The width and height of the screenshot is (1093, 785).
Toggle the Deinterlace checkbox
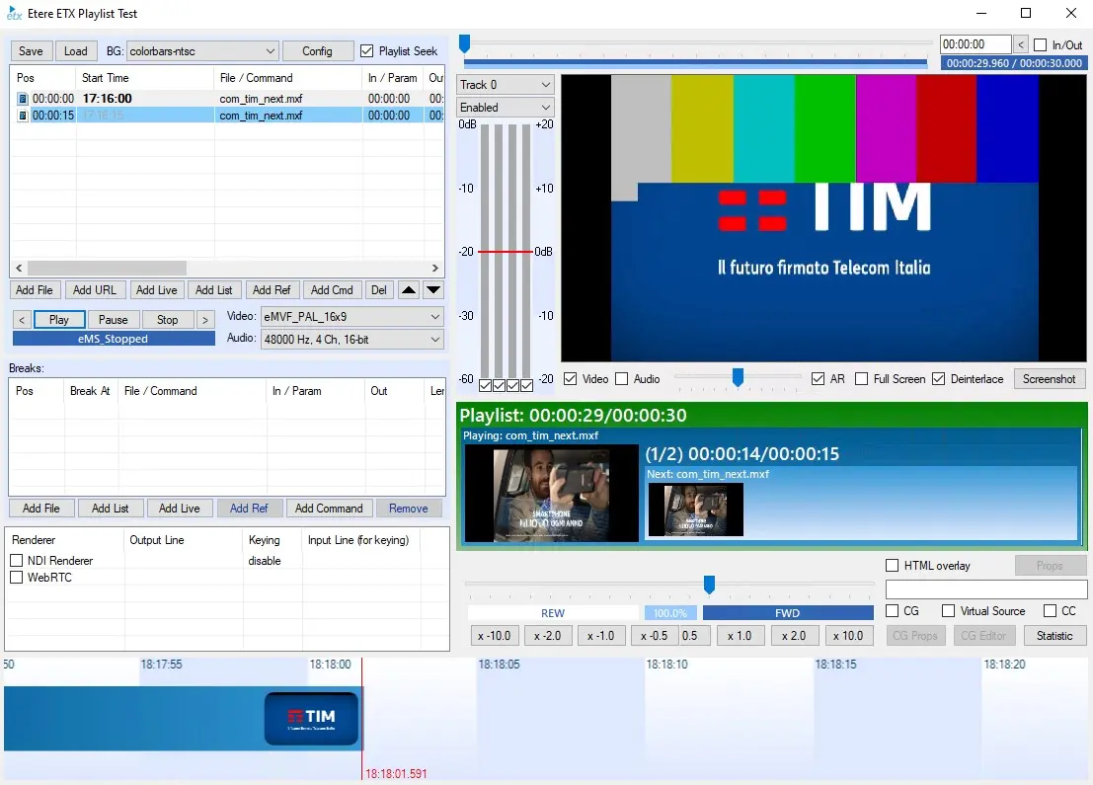tap(938, 379)
